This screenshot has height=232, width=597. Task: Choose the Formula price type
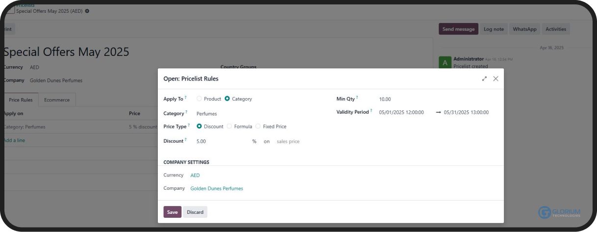point(229,126)
